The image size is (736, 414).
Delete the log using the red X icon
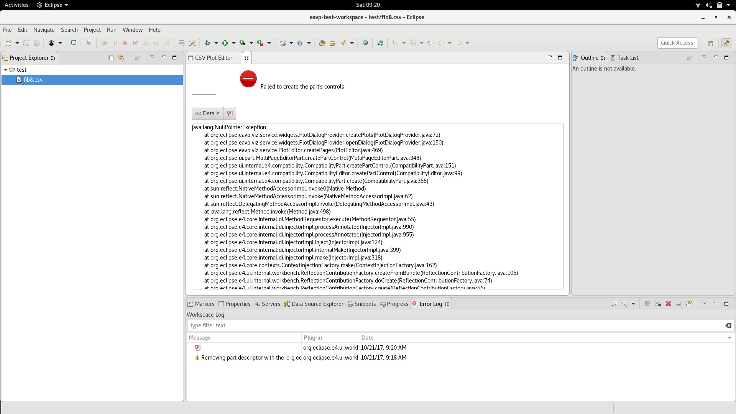point(668,304)
